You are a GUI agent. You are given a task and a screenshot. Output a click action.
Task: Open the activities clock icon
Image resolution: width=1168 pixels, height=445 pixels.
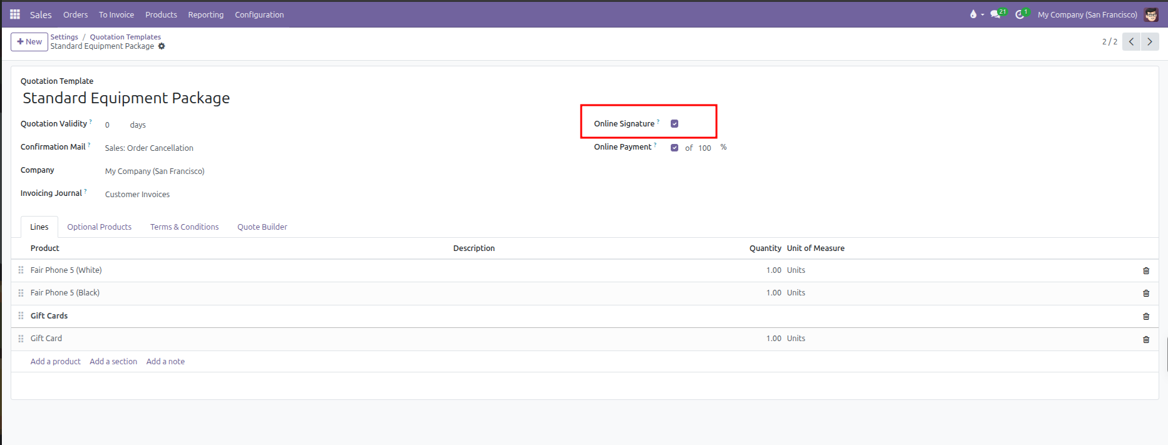[x=1021, y=14]
